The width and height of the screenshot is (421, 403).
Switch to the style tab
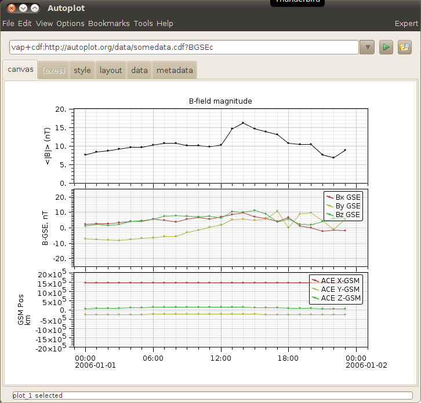tap(82, 71)
